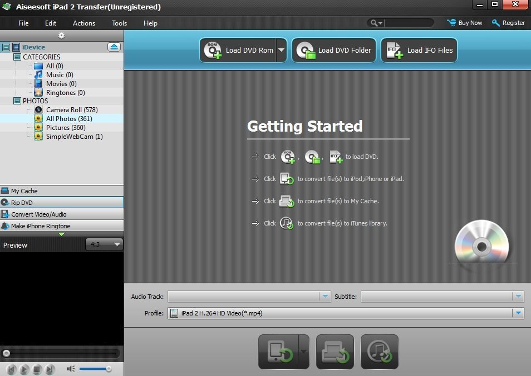
Task: Select the All (0) category
Action: (55, 66)
